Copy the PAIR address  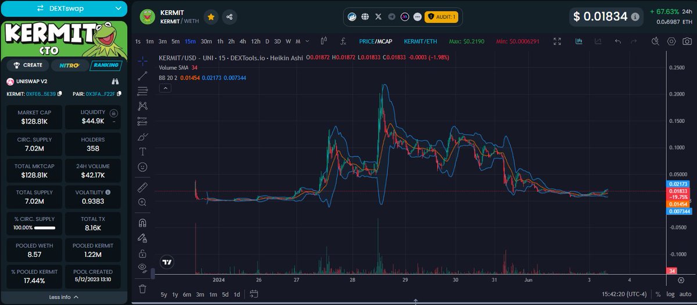click(119, 93)
